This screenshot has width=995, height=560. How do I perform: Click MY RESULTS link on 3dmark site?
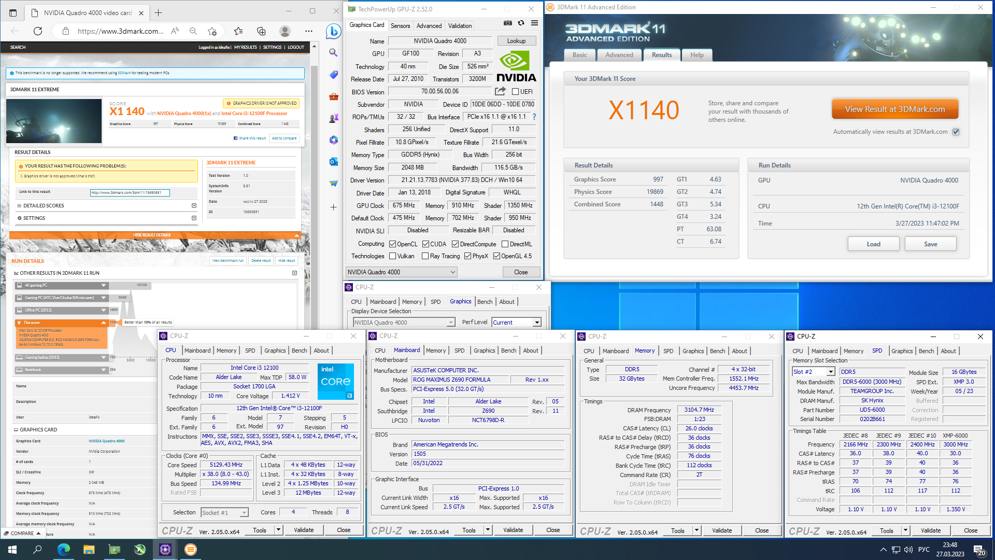pos(245,47)
